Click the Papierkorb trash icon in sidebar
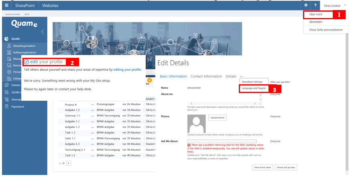The image size is (350, 177). [x=6, y=106]
